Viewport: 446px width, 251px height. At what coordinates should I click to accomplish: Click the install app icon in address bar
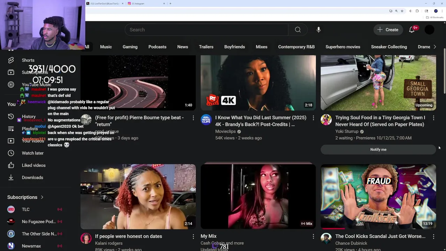click(391, 11)
